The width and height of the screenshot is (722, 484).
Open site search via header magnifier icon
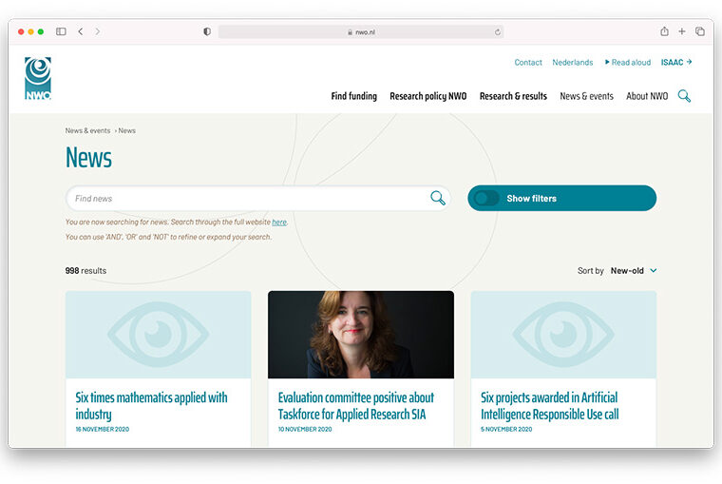pos(684,96)
